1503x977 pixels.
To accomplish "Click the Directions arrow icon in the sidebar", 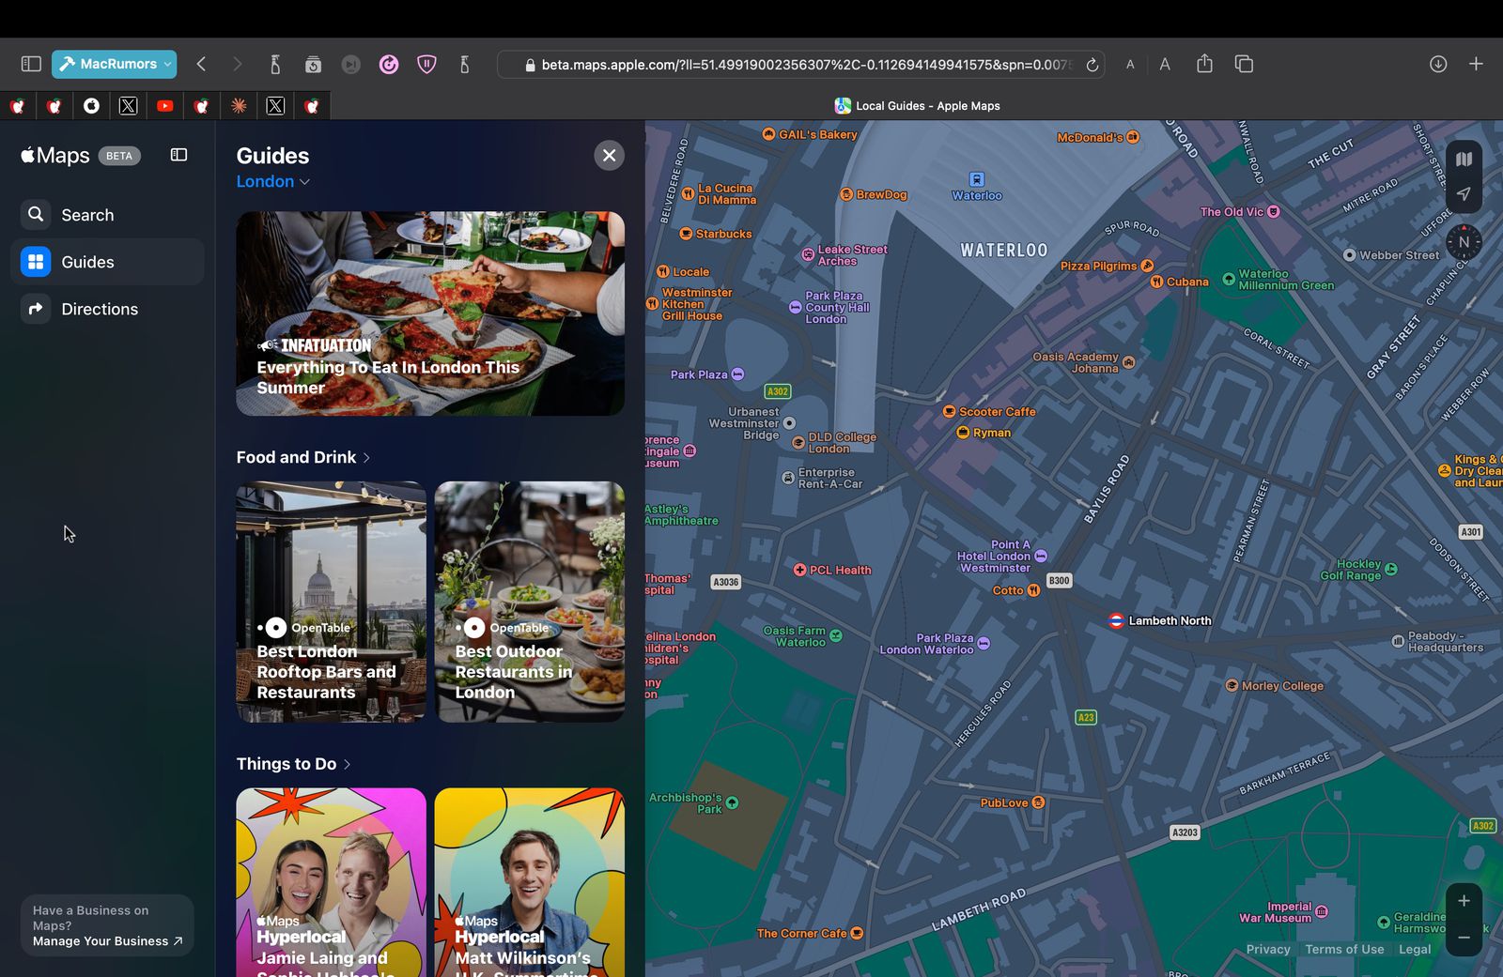I will (x=36, y=308).
